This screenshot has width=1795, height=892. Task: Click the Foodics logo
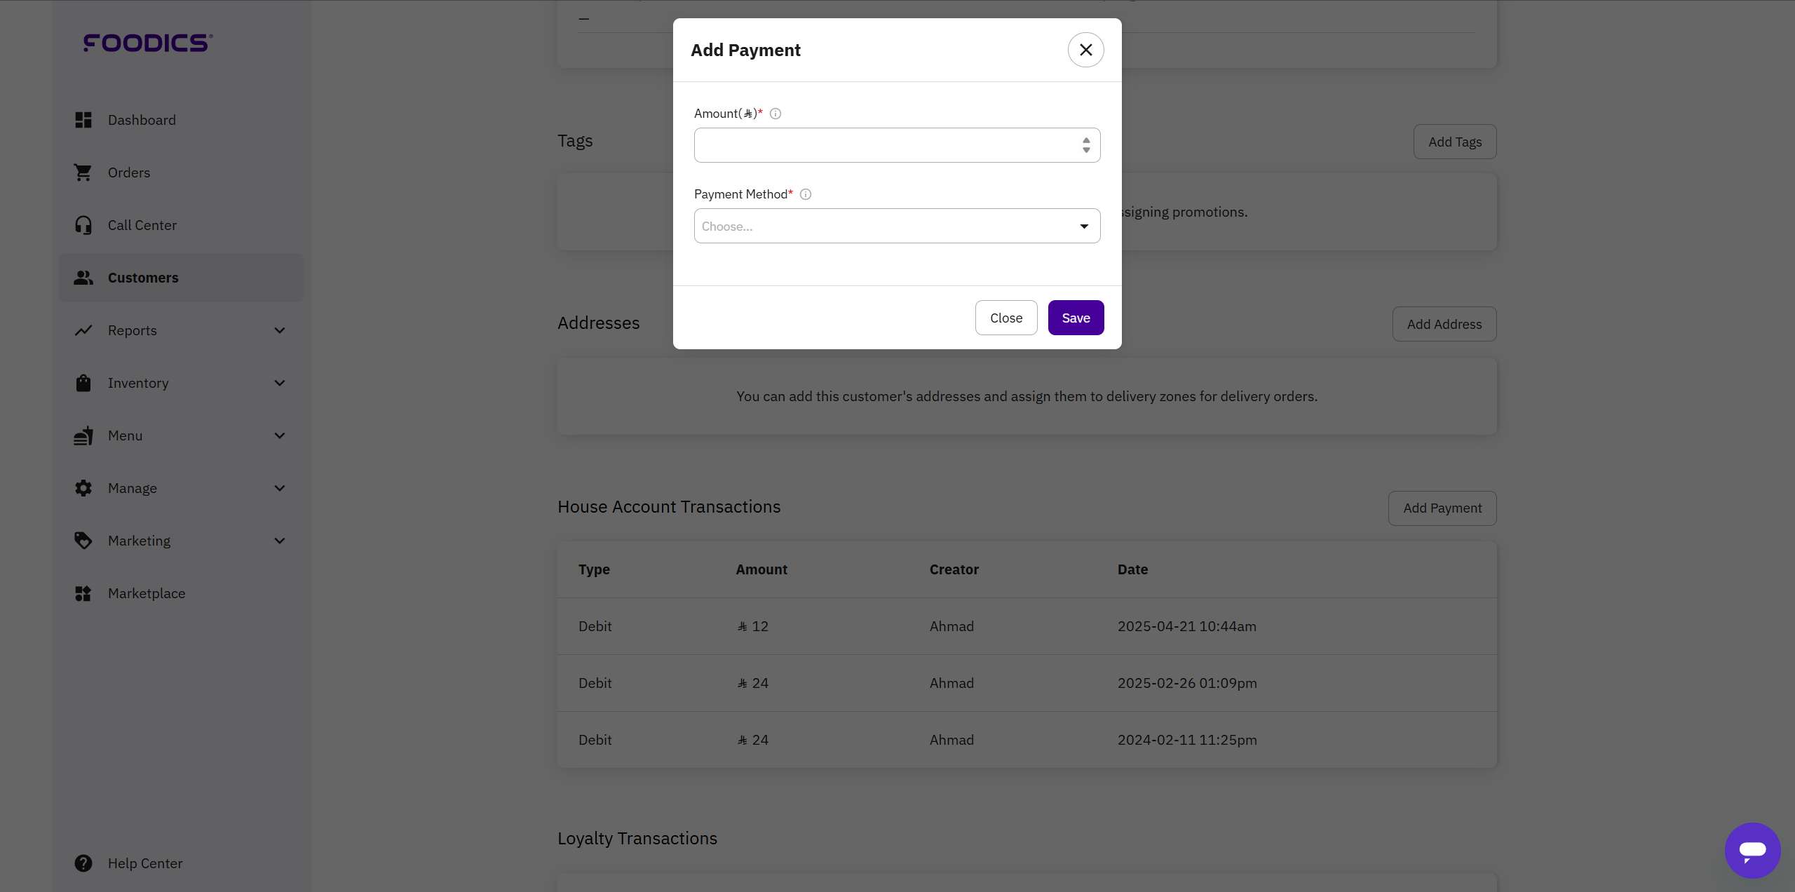coord(148,43)
